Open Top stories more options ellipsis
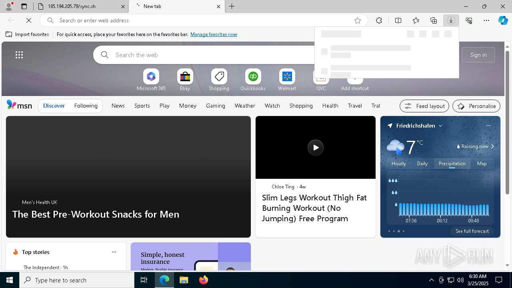Image resolution: width=512 pixels, height=288 pixels. pos(114,252)
